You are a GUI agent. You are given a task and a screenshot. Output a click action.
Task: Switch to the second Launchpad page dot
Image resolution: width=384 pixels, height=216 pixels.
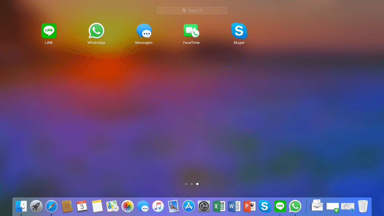pos(192,184)
